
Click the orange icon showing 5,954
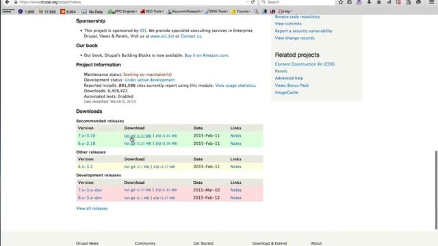click(63, 12)
